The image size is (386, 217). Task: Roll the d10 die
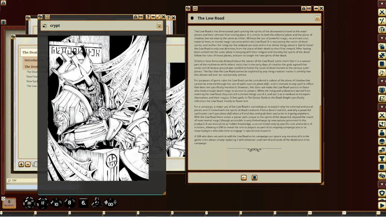56,203
